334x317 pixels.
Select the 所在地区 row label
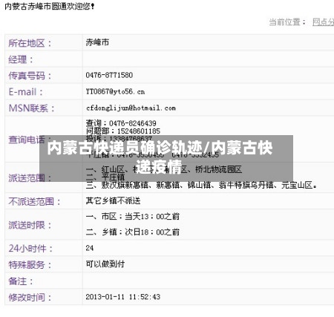point(30,43)
